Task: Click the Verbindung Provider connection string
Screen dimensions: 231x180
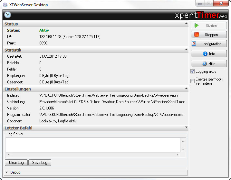Action: (113, 102)
